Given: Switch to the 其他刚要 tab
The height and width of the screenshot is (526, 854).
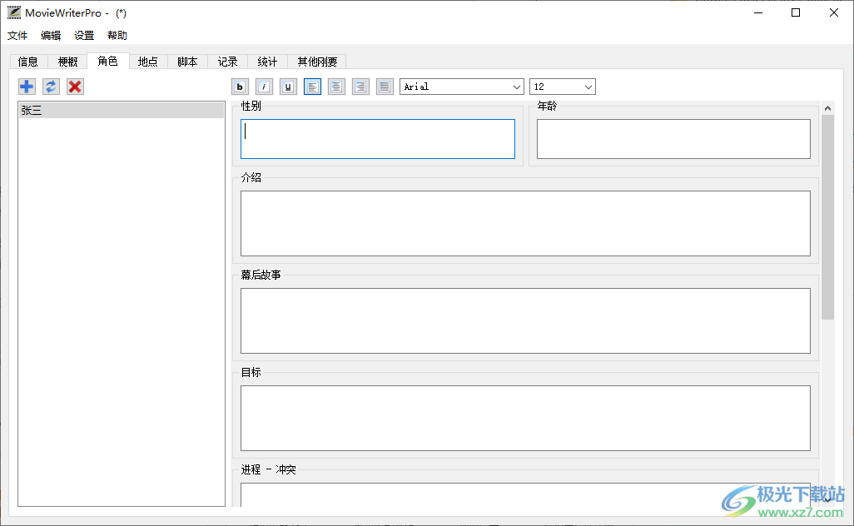Looking at the screenshot, I should click(x=317, y=62).
